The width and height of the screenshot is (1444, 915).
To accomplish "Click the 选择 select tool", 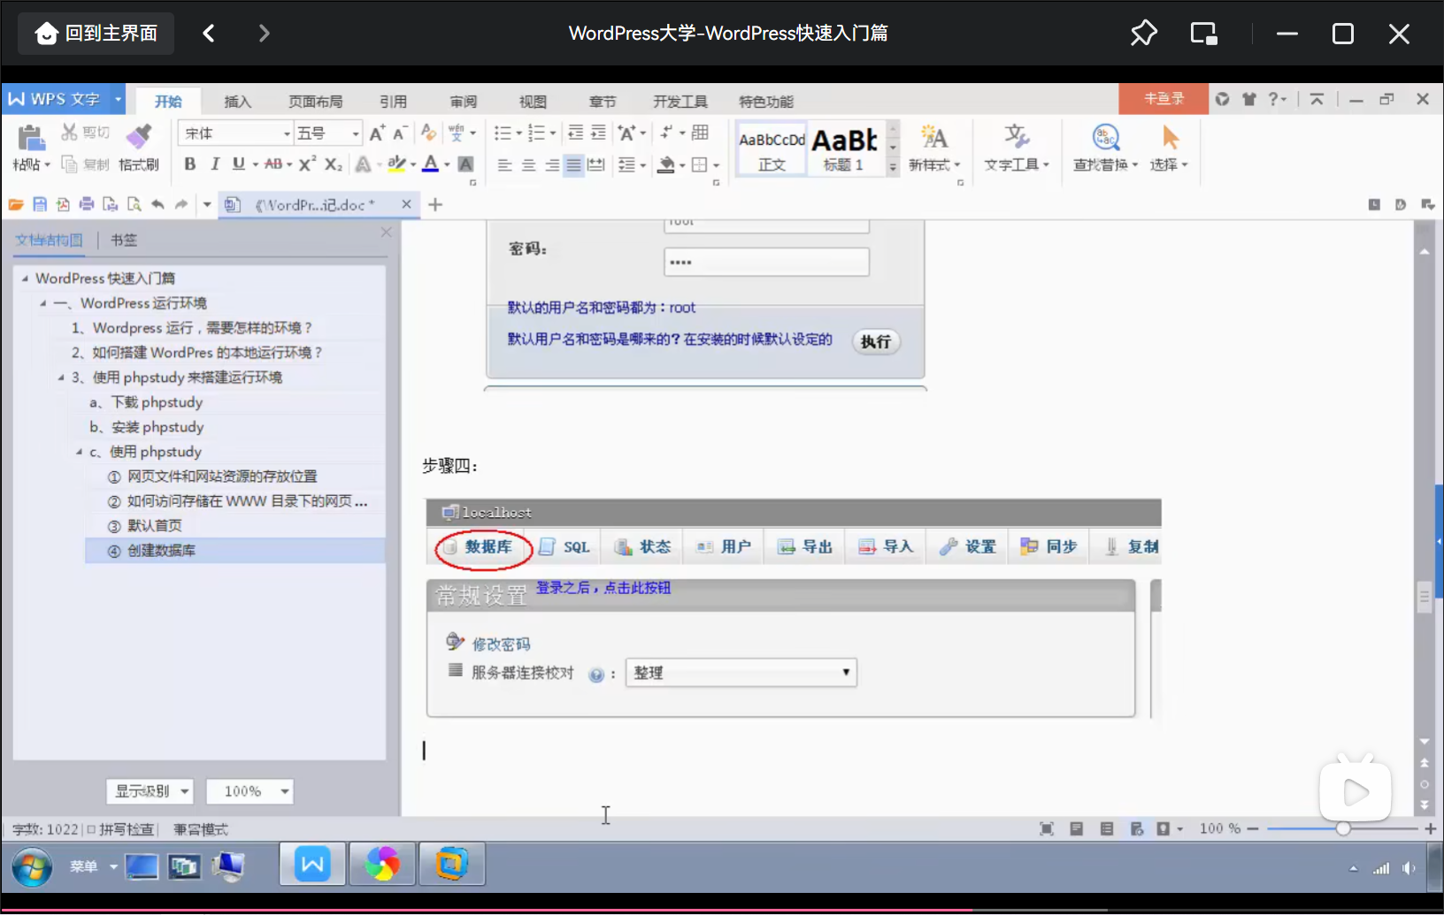I will point(1169,149).
